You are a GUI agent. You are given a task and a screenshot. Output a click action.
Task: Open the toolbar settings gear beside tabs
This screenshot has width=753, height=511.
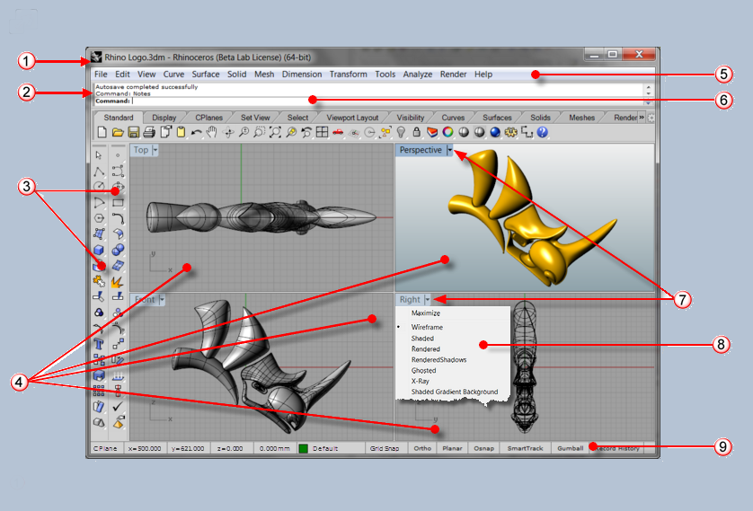click(651, 118)
